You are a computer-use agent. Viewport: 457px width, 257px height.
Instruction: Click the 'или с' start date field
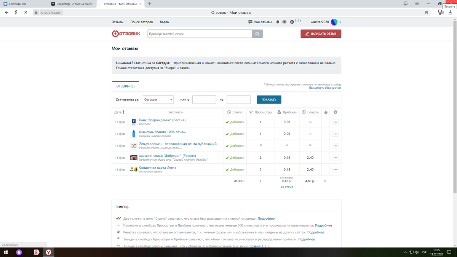coord(204,100)
